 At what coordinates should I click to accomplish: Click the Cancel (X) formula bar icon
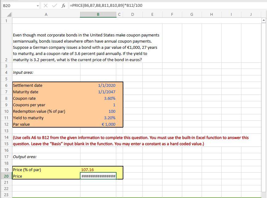click(x=45, y=6)
